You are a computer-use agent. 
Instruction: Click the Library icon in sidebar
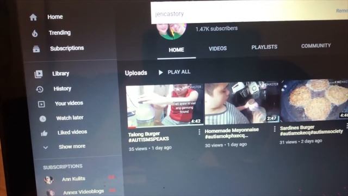point(39,74)
